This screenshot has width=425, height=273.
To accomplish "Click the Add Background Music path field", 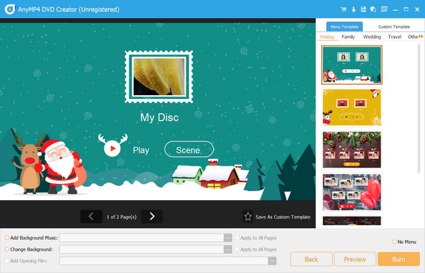I will (141, 238).
